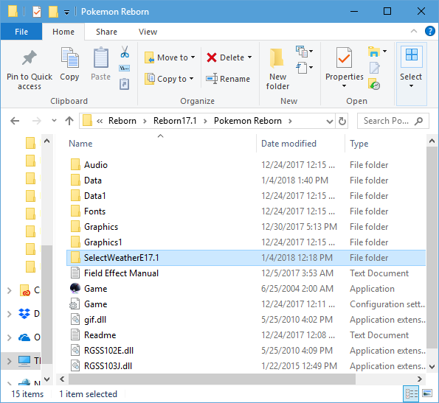Viewport: 439px width, 403px height.
Task: Open the Delete dropdown arrow
Action: pos(249,57)
